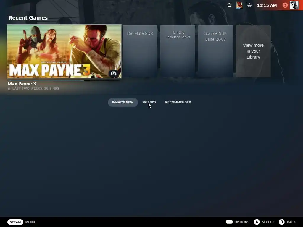Select the Max Payne 3 game cover
Screen dimensions: 303x227
(64, 51)
